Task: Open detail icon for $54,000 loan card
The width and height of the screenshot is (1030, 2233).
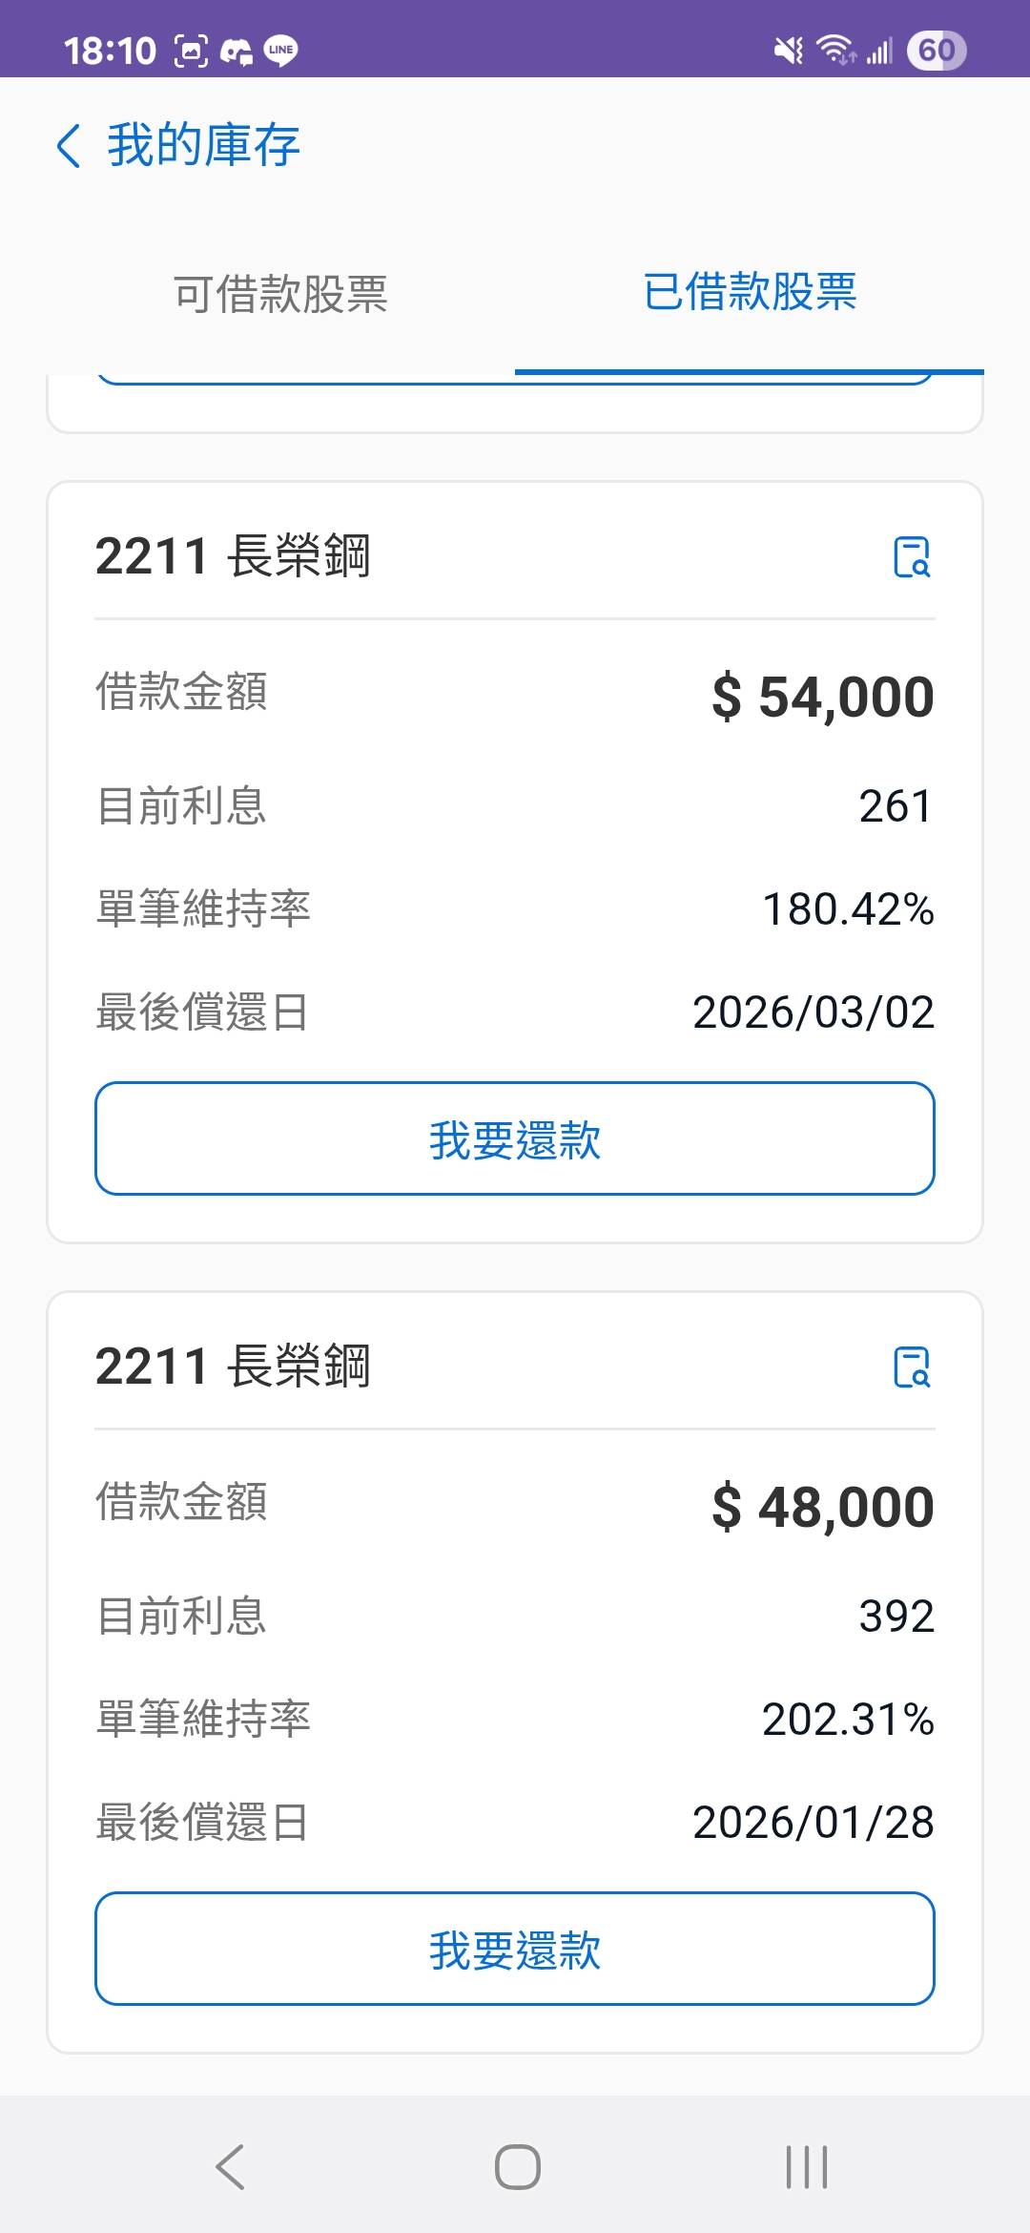Action: (x=912, y=556)
